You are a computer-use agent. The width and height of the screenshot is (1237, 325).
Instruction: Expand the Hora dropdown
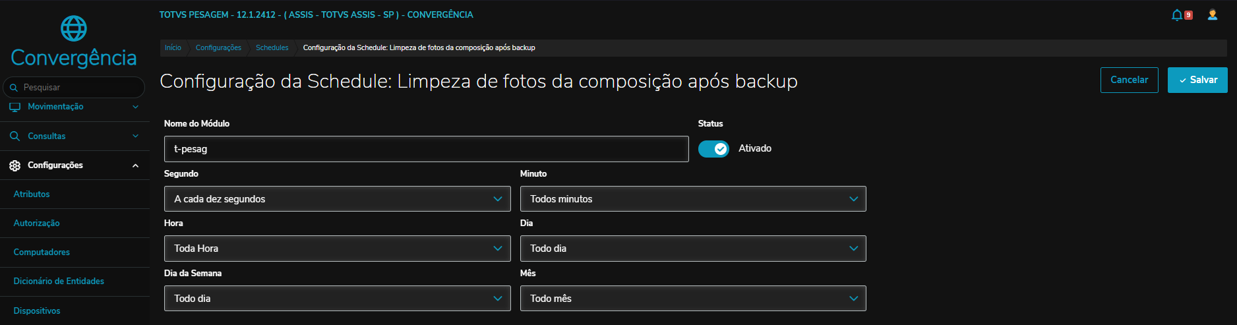point(337,249)
